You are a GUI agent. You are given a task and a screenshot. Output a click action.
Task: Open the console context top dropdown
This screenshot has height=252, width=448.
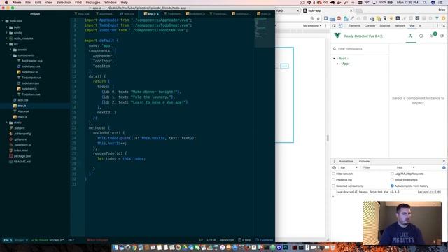coord(349,167)
